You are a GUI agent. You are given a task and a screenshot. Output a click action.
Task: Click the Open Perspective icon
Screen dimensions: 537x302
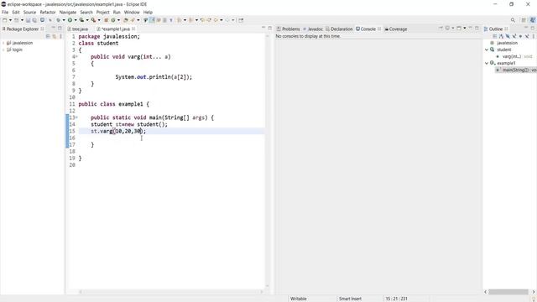pos(524,20)
